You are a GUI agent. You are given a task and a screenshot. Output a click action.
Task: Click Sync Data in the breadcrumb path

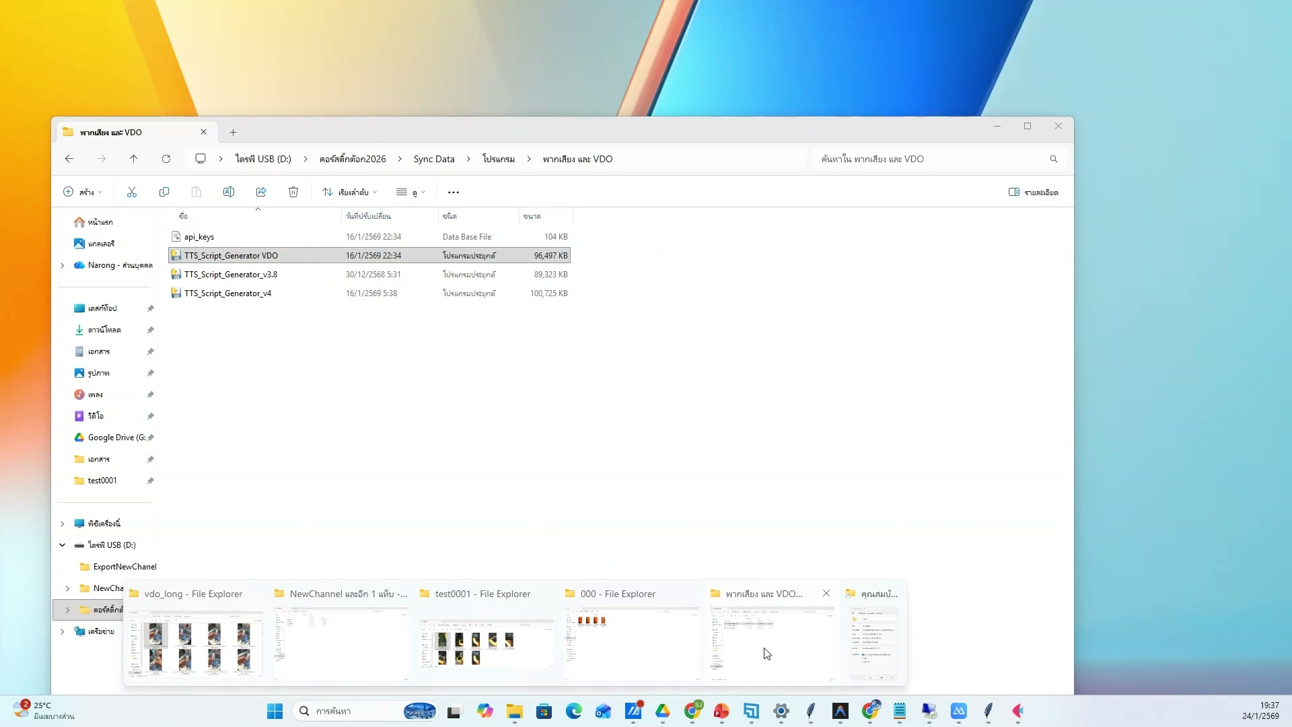point(434,159)
